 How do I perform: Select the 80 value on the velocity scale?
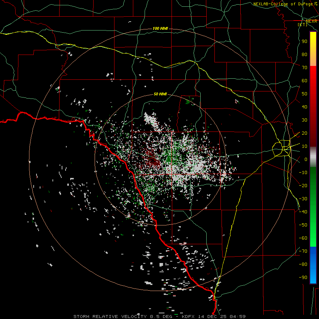(x=304, y=54)
